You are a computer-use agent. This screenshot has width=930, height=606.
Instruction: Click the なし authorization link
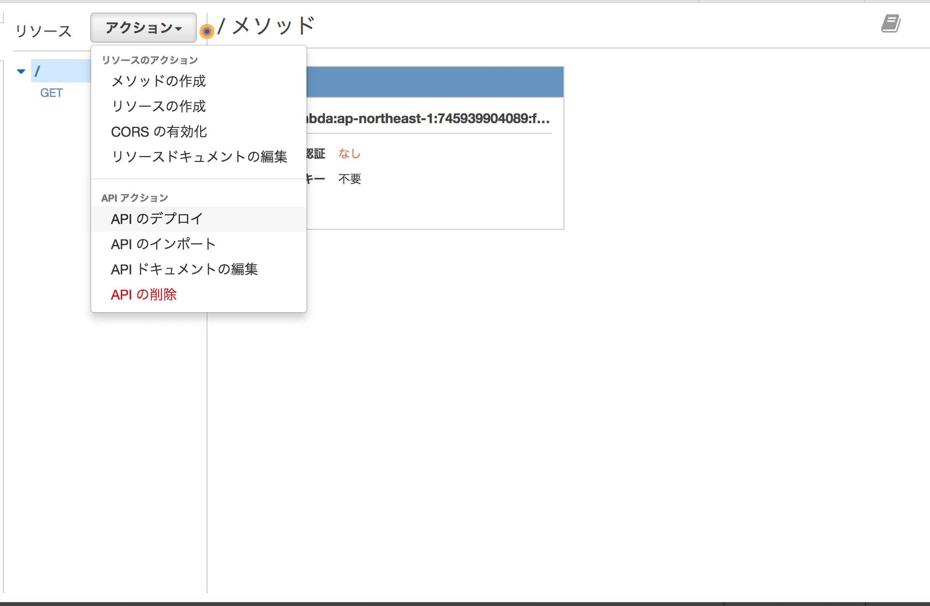point(349,154)
